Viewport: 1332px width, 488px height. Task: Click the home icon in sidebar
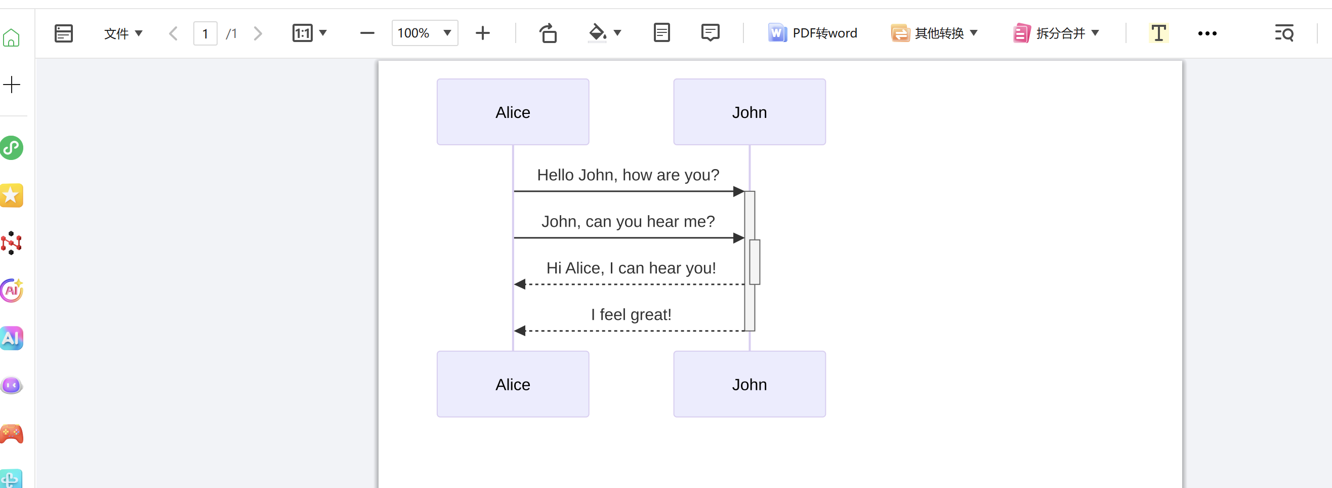11,38
